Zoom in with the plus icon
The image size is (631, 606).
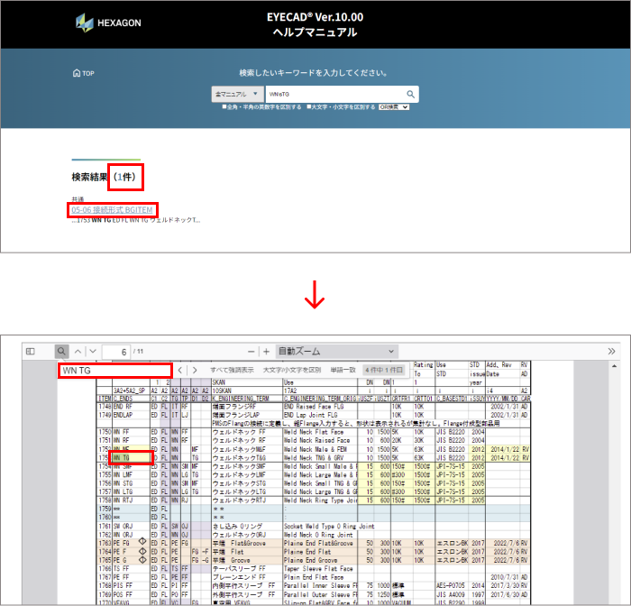click(267, 352)
